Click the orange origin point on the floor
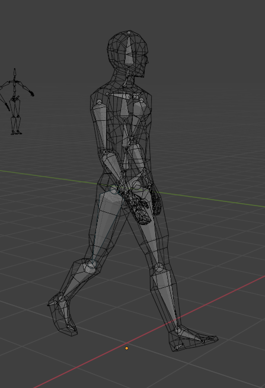265x388 pixels. [x=126, y=348]
